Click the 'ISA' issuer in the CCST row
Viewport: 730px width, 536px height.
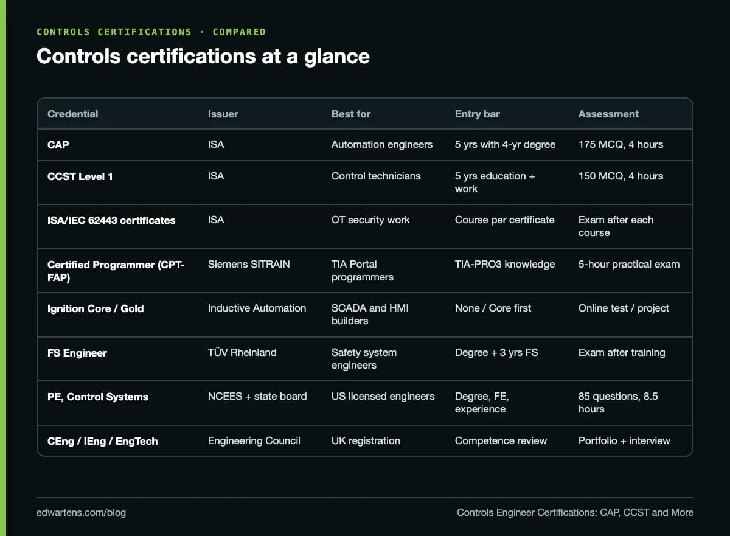pos(216,176)
